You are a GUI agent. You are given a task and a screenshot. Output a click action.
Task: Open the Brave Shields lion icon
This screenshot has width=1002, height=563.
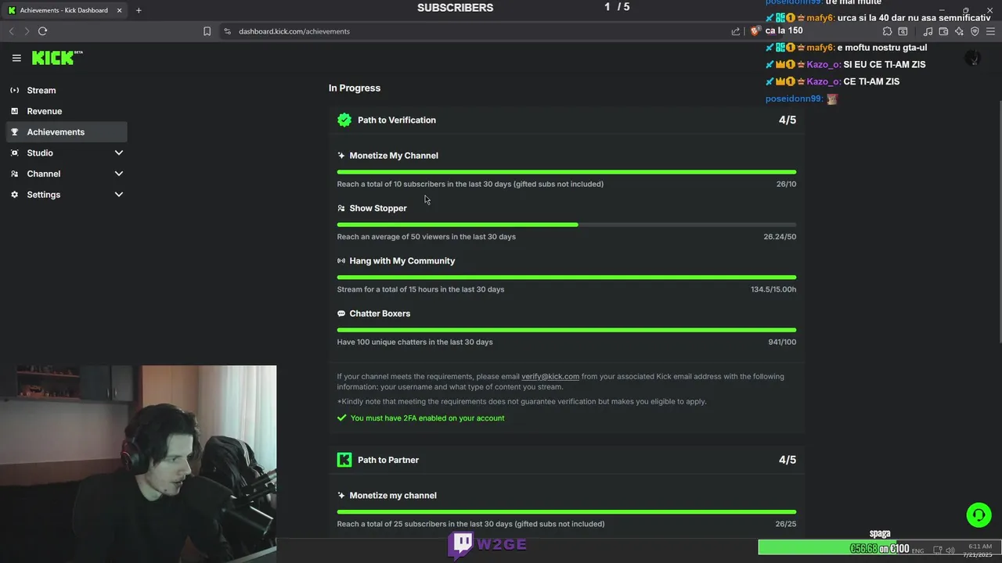(x=755, y=31)
